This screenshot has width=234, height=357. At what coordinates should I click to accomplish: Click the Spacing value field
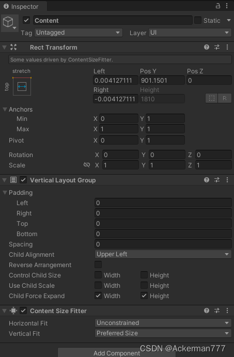coord(163,244)
